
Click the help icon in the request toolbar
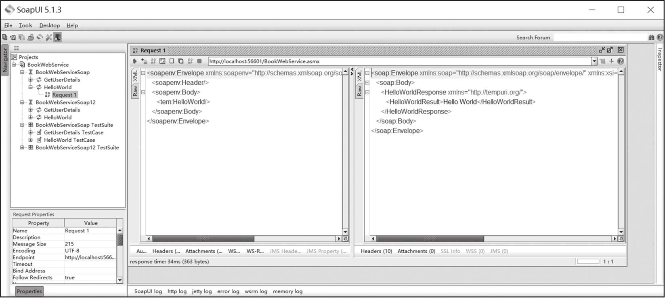621,61
